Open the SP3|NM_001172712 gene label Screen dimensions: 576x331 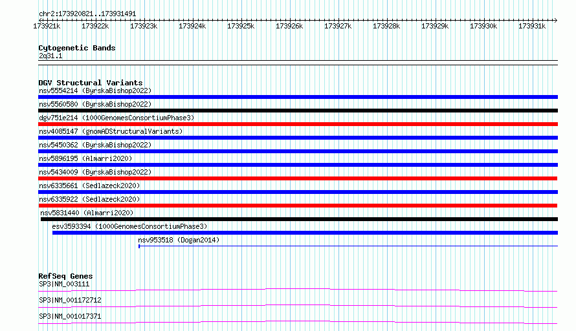click(70, 300)
